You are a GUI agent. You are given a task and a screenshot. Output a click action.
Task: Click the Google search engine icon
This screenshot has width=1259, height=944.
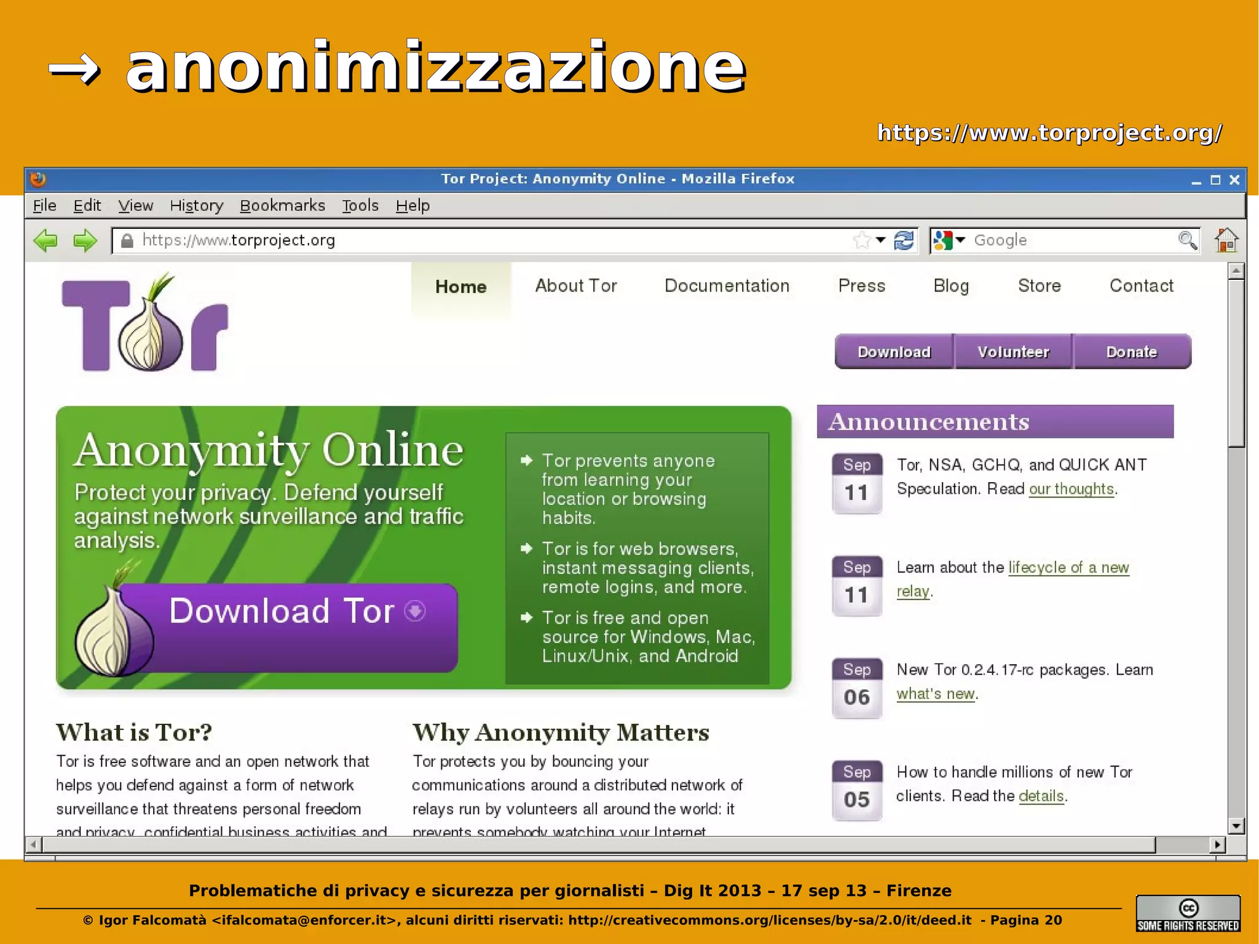click(942, 240)
